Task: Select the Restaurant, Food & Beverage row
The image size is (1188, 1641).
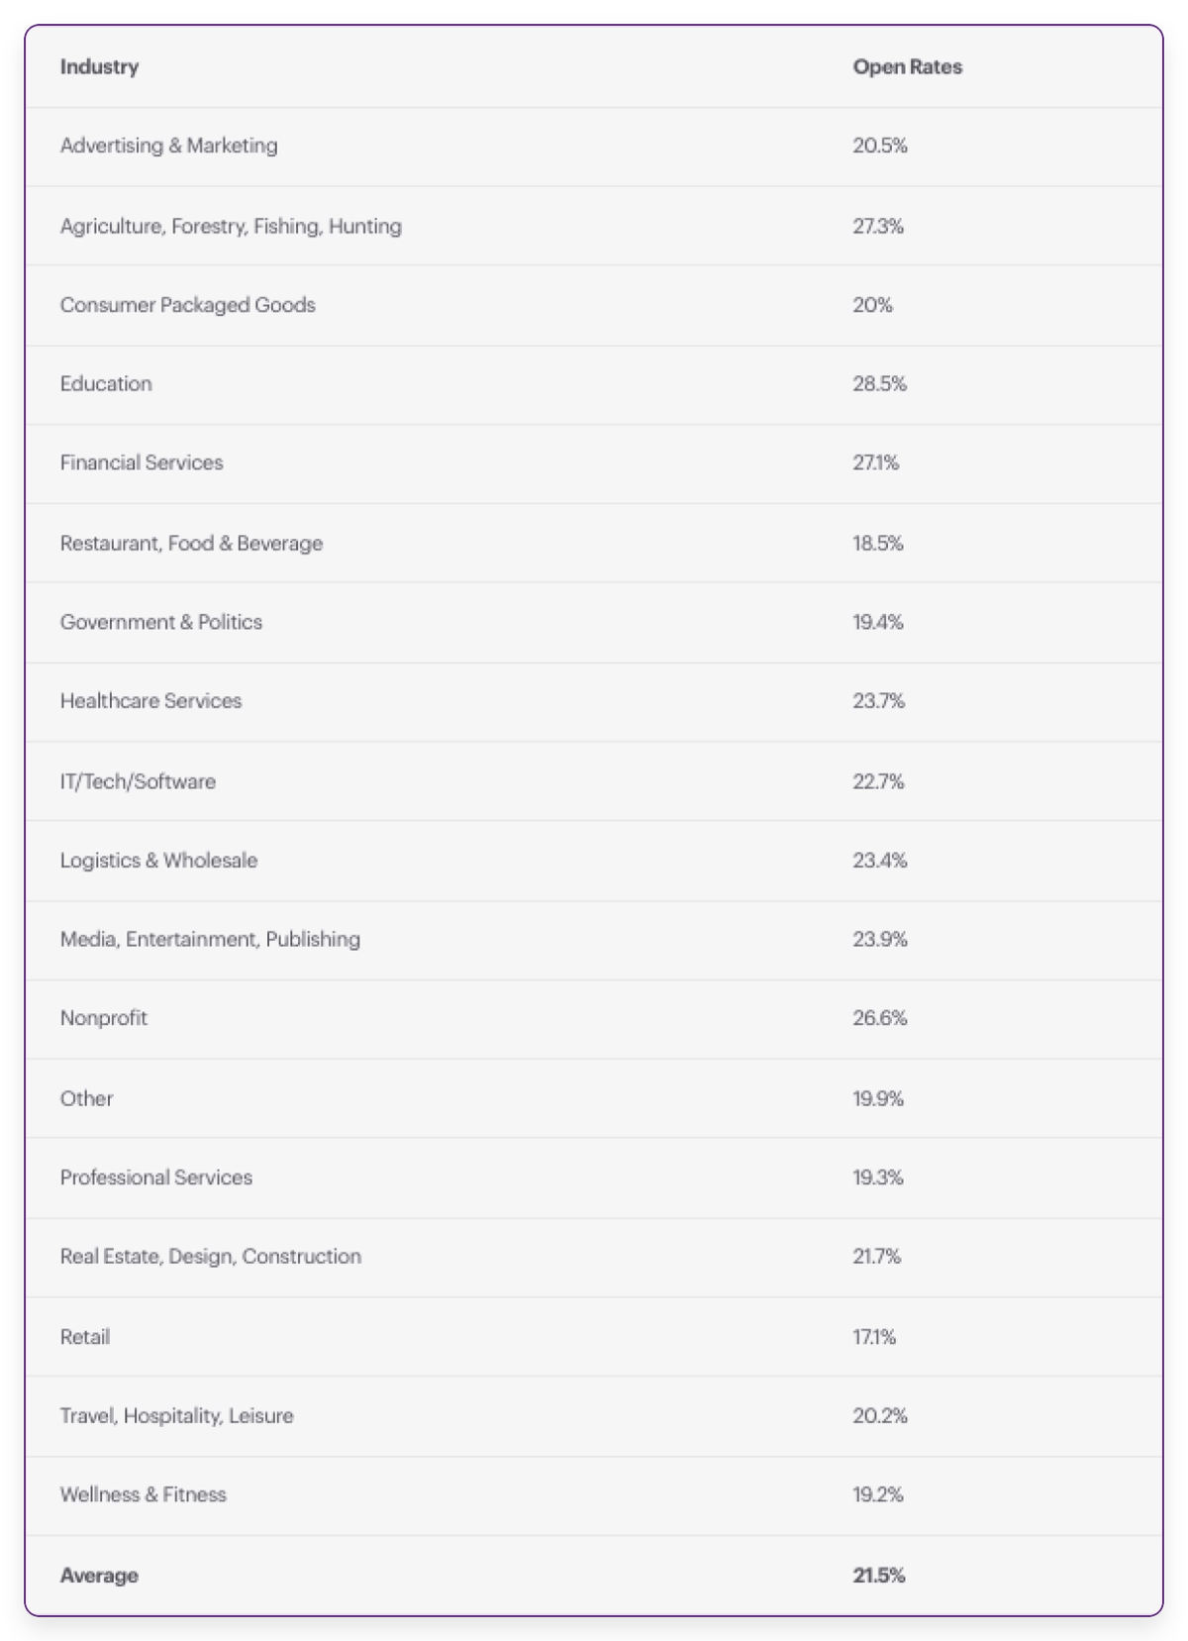Action: pos(191,543)
